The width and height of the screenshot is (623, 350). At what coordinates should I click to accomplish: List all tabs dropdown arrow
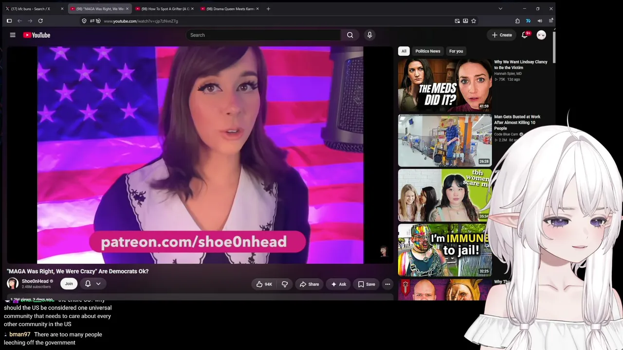(x=500, y=9)
